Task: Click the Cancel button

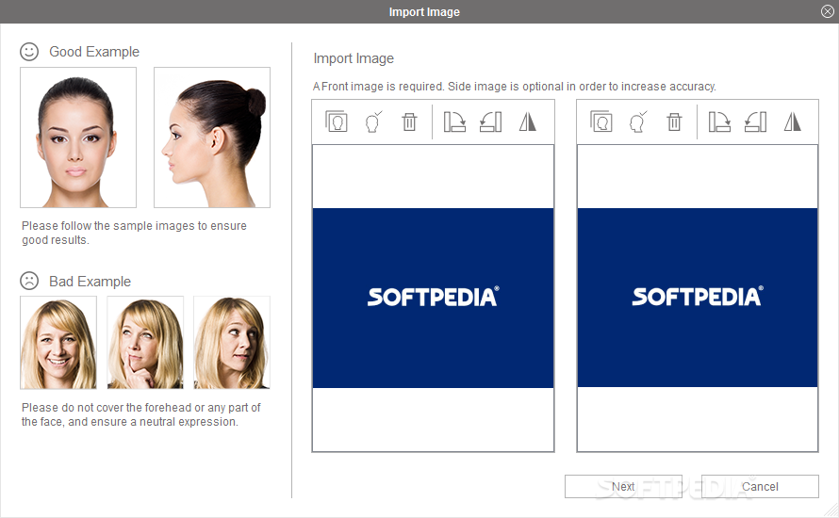Action: [x=760, y=487]
